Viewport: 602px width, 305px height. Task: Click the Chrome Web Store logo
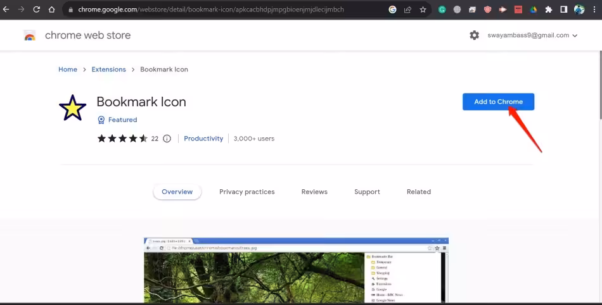point(30,35)
